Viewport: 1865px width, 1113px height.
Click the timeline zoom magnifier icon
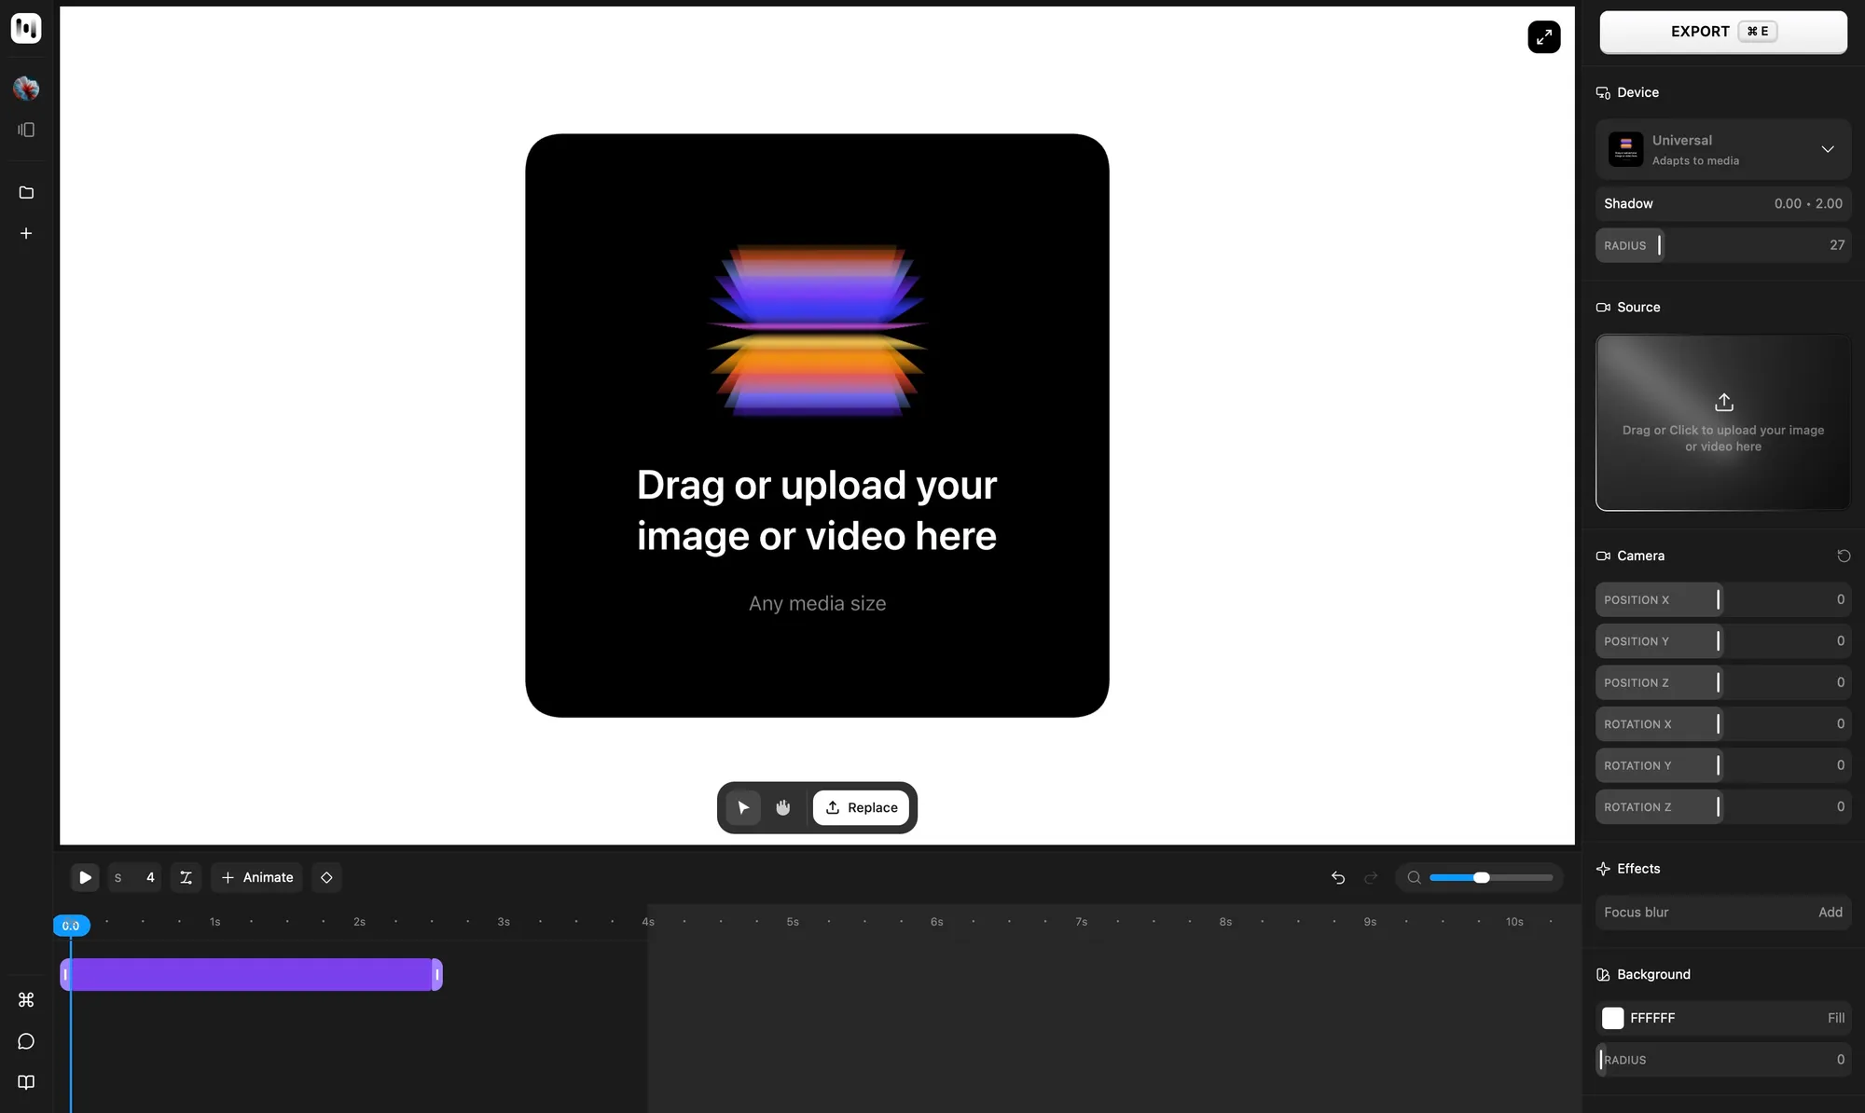pyautogui.click(x=1414, y=877)
